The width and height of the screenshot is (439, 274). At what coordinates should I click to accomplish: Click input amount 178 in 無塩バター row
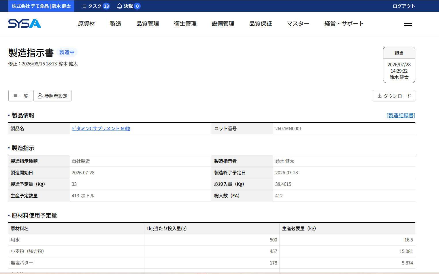point(273,263)
